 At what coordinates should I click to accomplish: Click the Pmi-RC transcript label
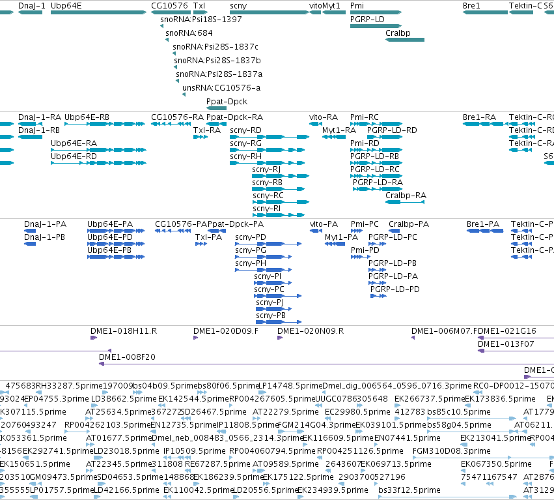point(365,117)
